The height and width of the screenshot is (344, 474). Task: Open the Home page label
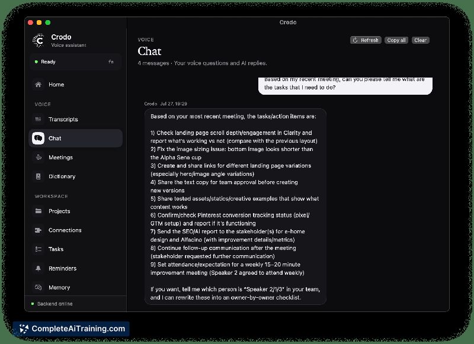pyautogui.click(x=56, y=85)
